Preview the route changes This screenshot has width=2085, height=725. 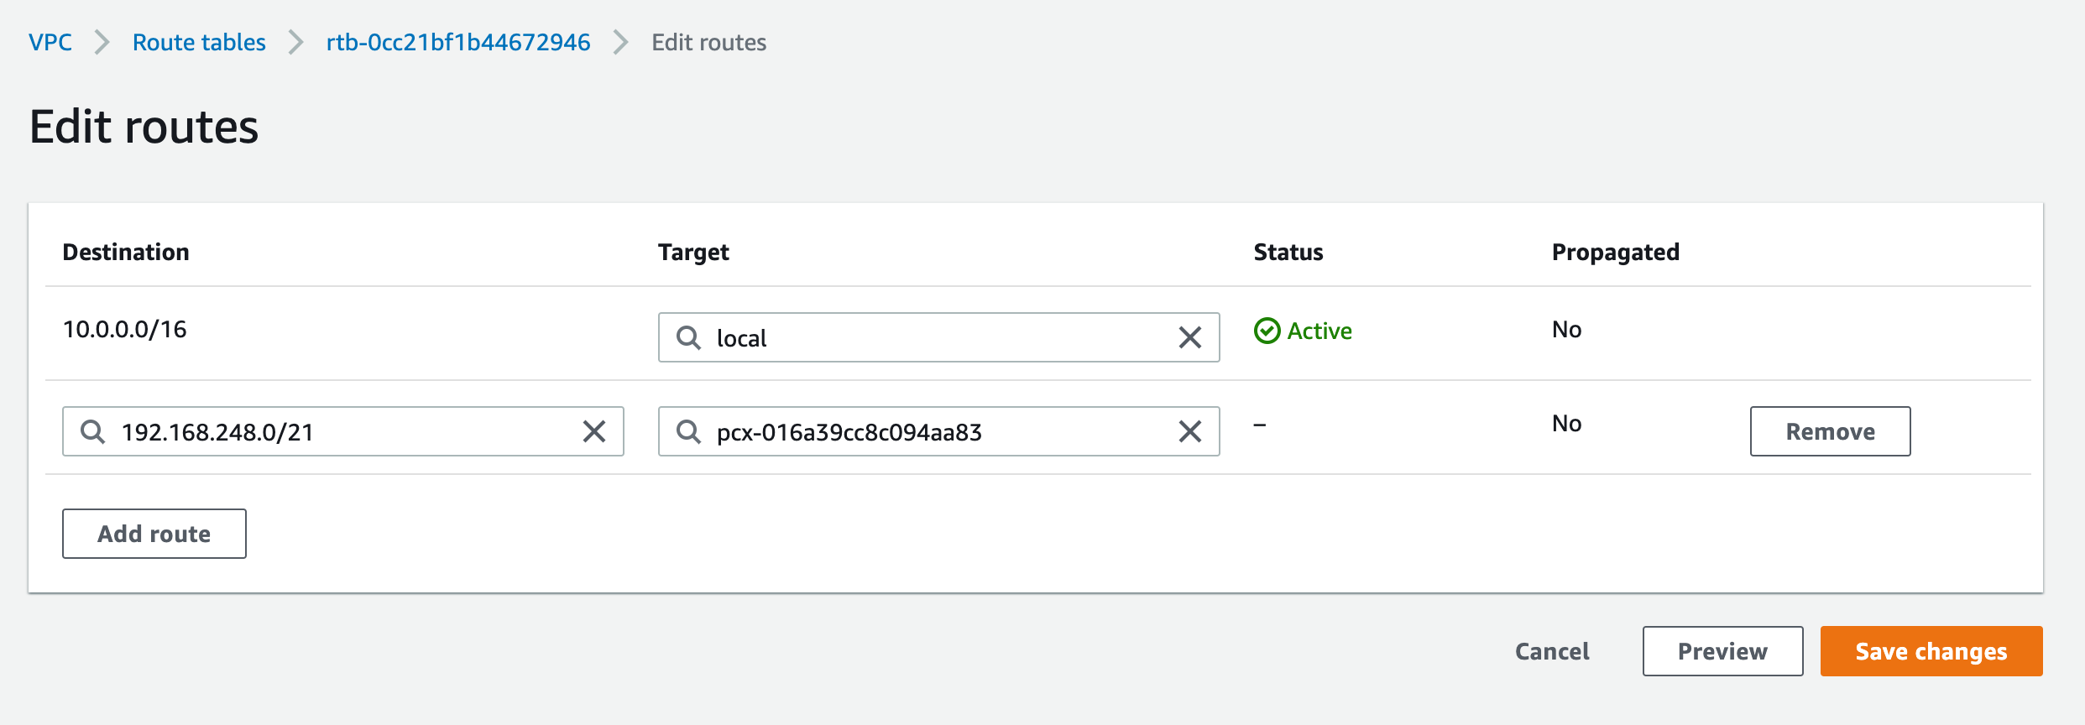pos(1722,651)
